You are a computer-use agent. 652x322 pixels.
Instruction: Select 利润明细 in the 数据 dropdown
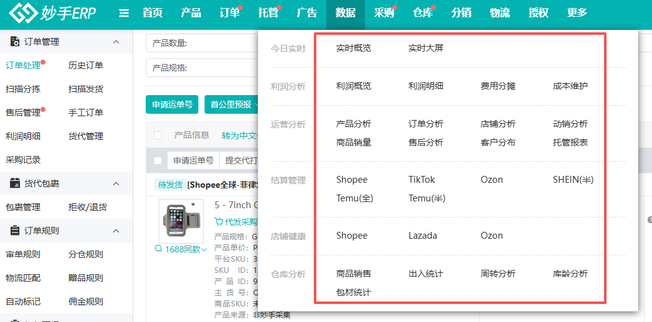[426, 86]
